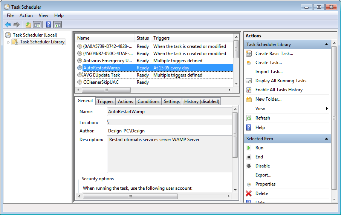Click the 'At 15:05 every day' trigger cell
Image resolution: width=341 pixels, height=215 pixels.
click(x=171, y=68)
